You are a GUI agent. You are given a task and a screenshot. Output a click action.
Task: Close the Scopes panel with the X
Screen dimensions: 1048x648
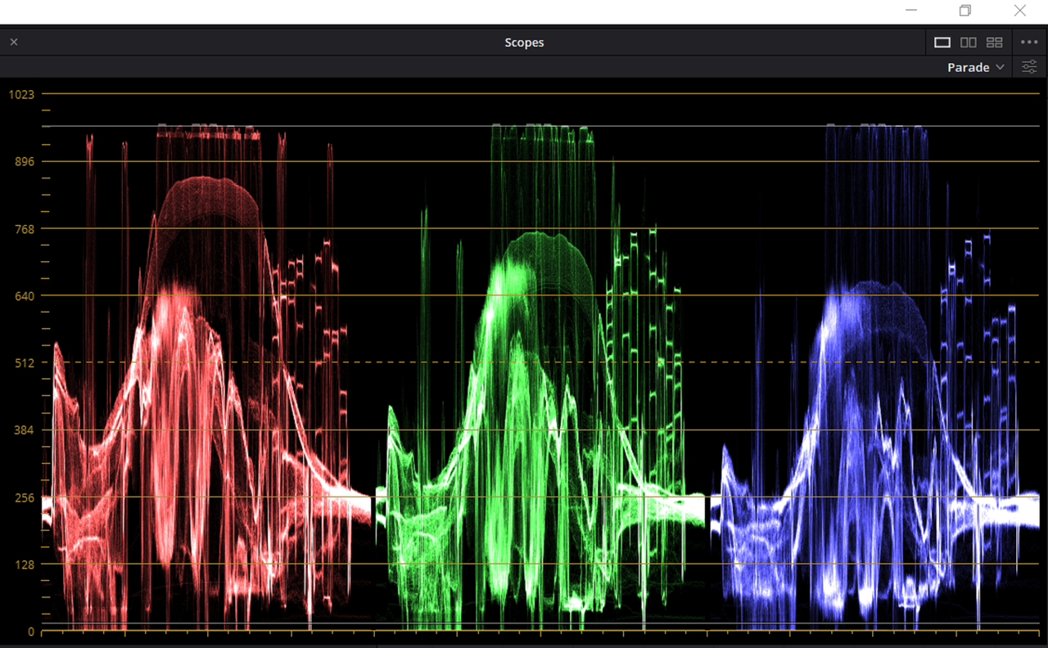pyautogui.click(x=14, y=42)
